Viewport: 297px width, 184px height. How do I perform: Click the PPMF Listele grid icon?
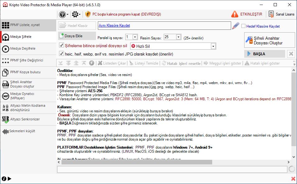(x=6, y=25)
